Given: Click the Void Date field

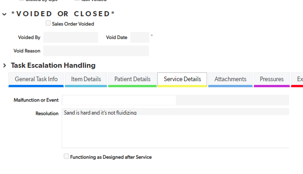Looking at the screenshot, I should pyautogui.click(x=140, y=38).
